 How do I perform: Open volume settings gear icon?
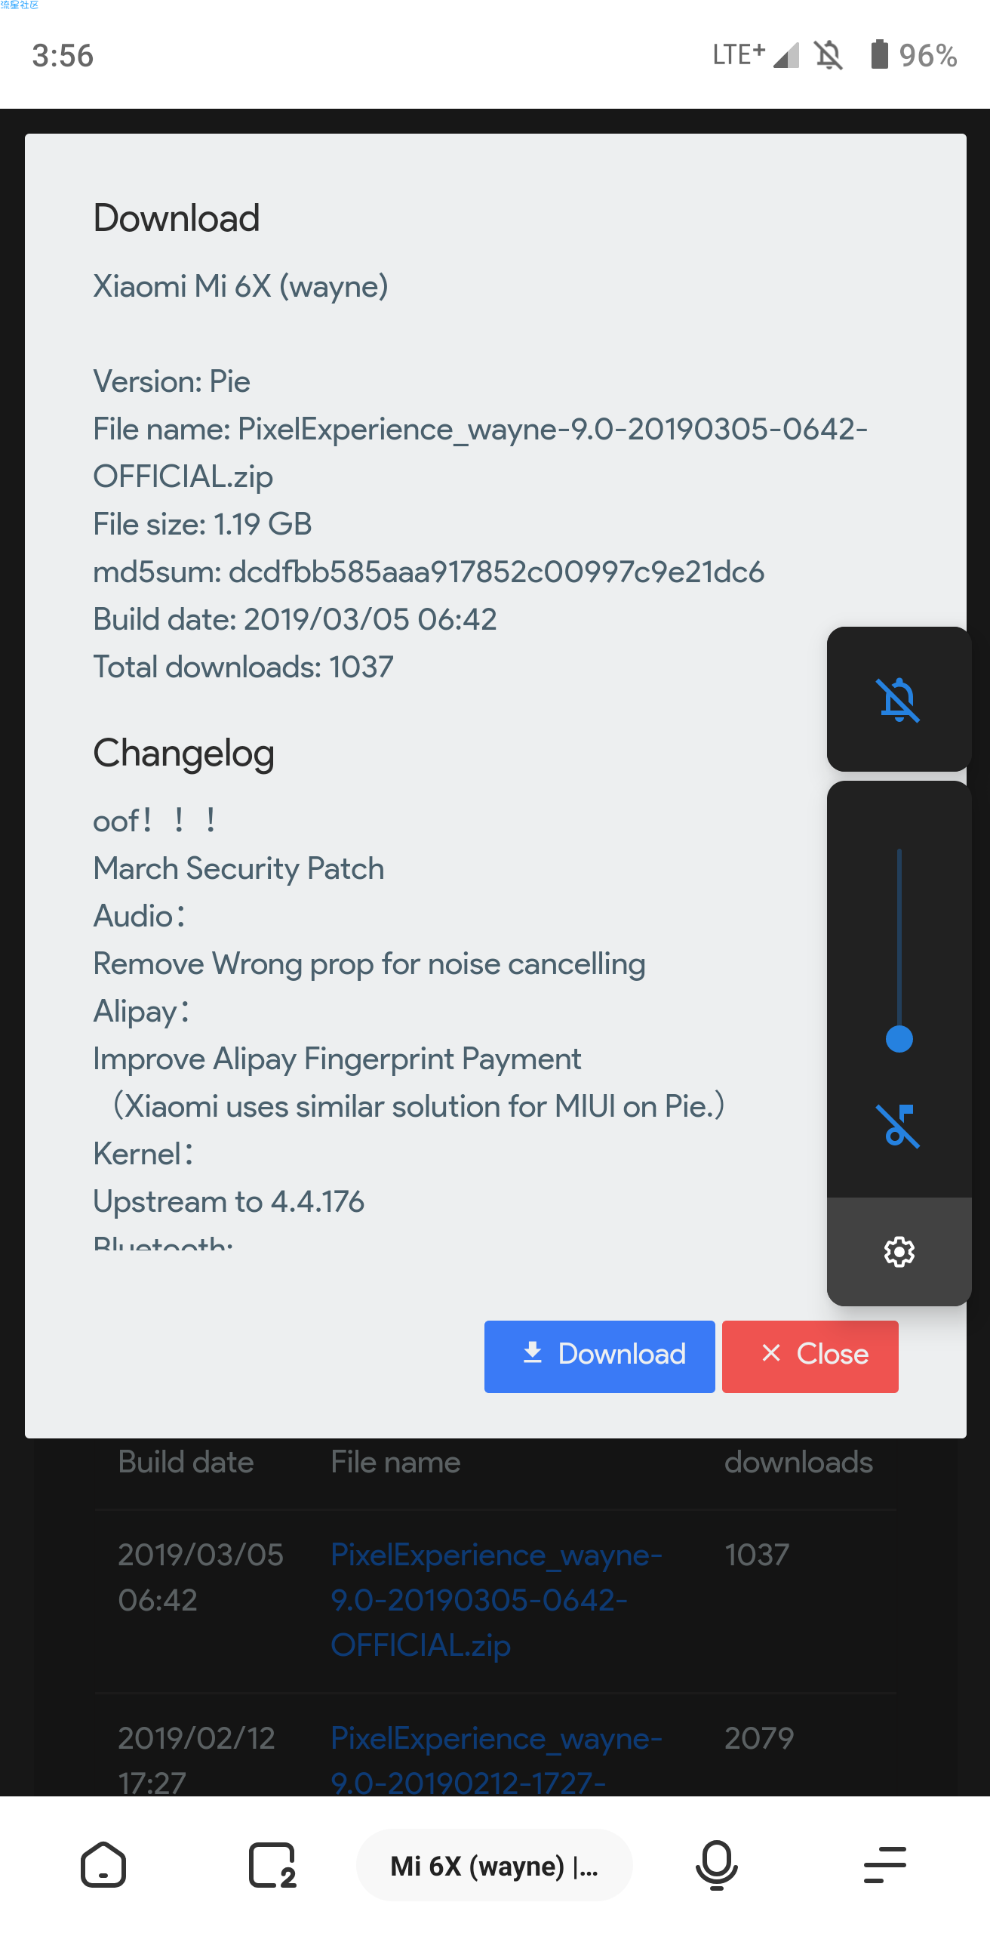tap(899, 1252)
